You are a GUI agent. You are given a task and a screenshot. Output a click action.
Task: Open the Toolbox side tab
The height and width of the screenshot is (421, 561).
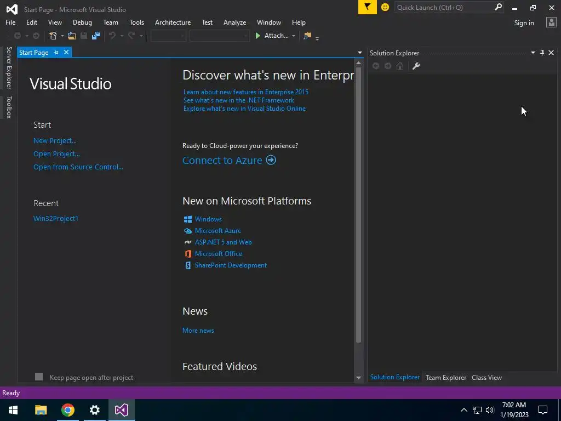coord(9,107)
